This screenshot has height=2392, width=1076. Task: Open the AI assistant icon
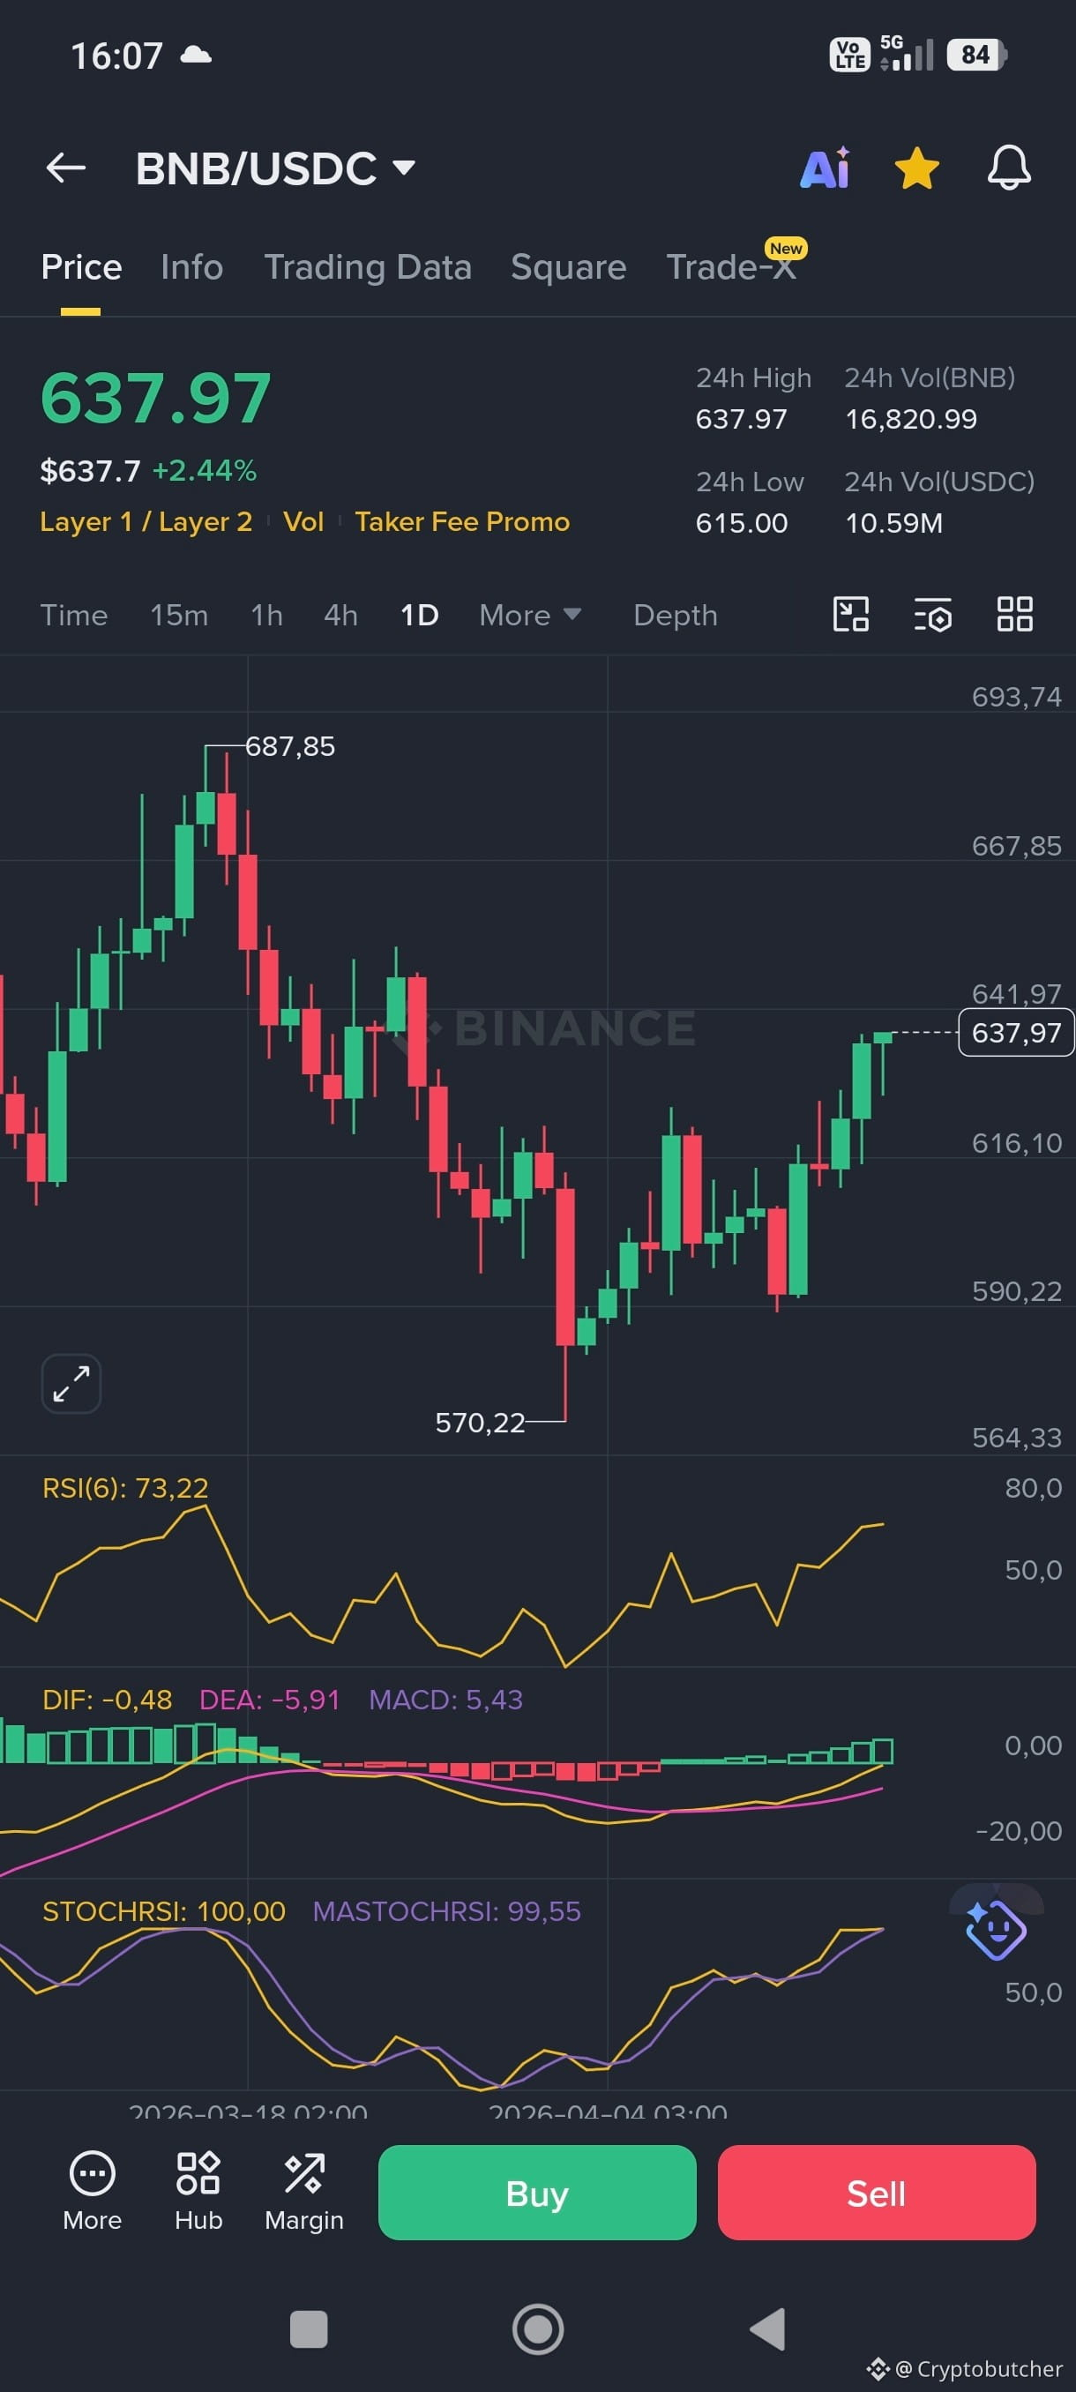[825, 168]
